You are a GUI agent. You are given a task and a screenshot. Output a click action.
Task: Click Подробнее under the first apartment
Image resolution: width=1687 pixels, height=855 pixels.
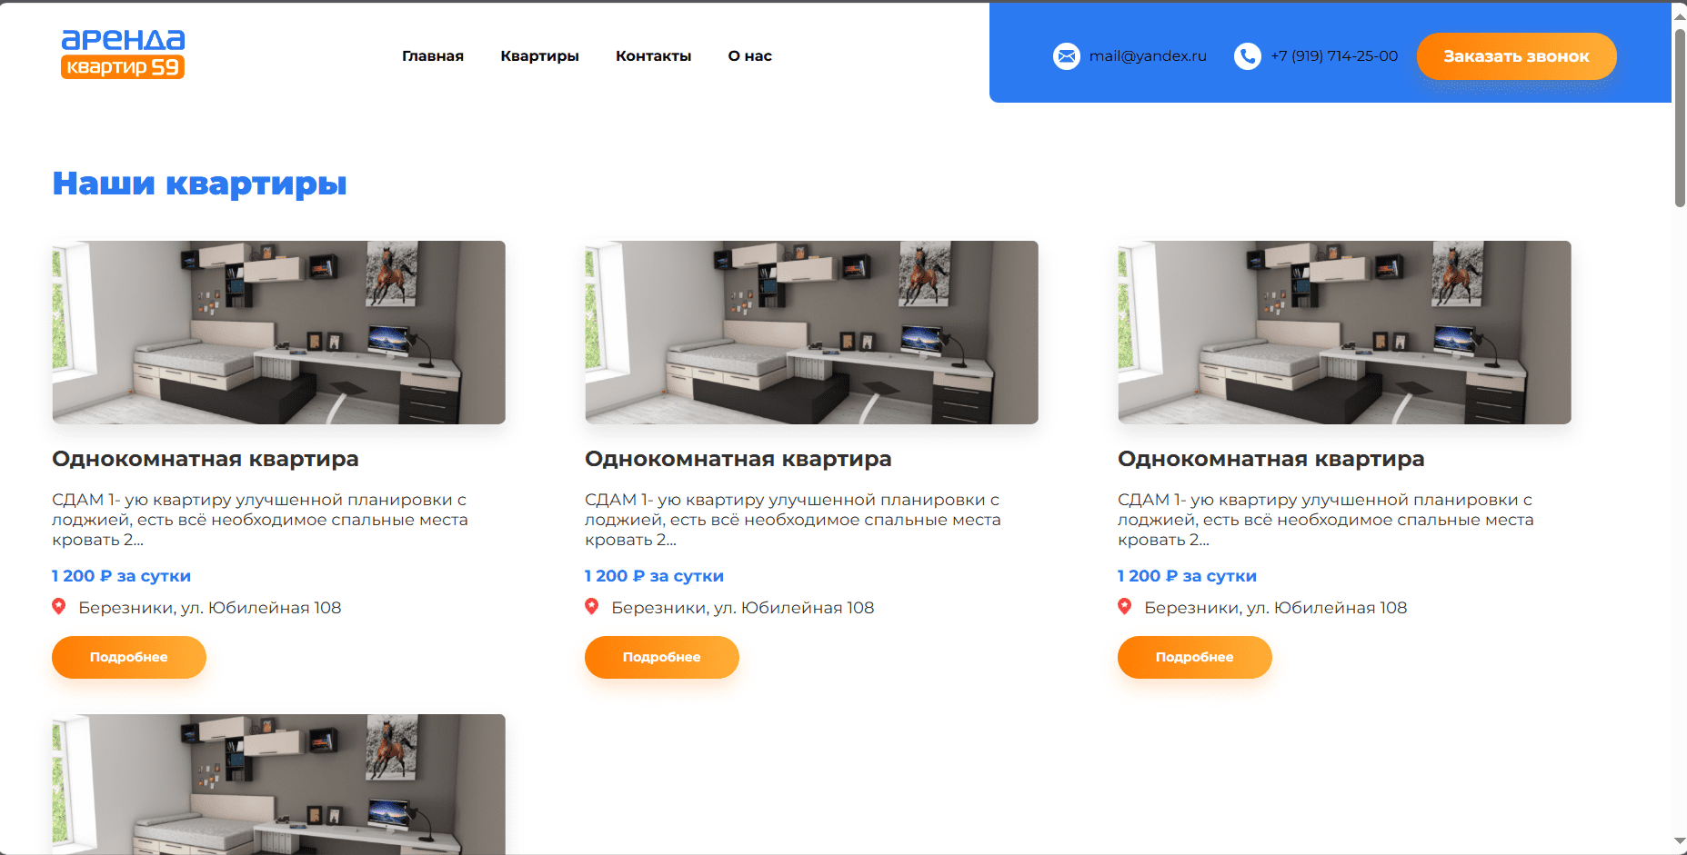coord(129,657)
